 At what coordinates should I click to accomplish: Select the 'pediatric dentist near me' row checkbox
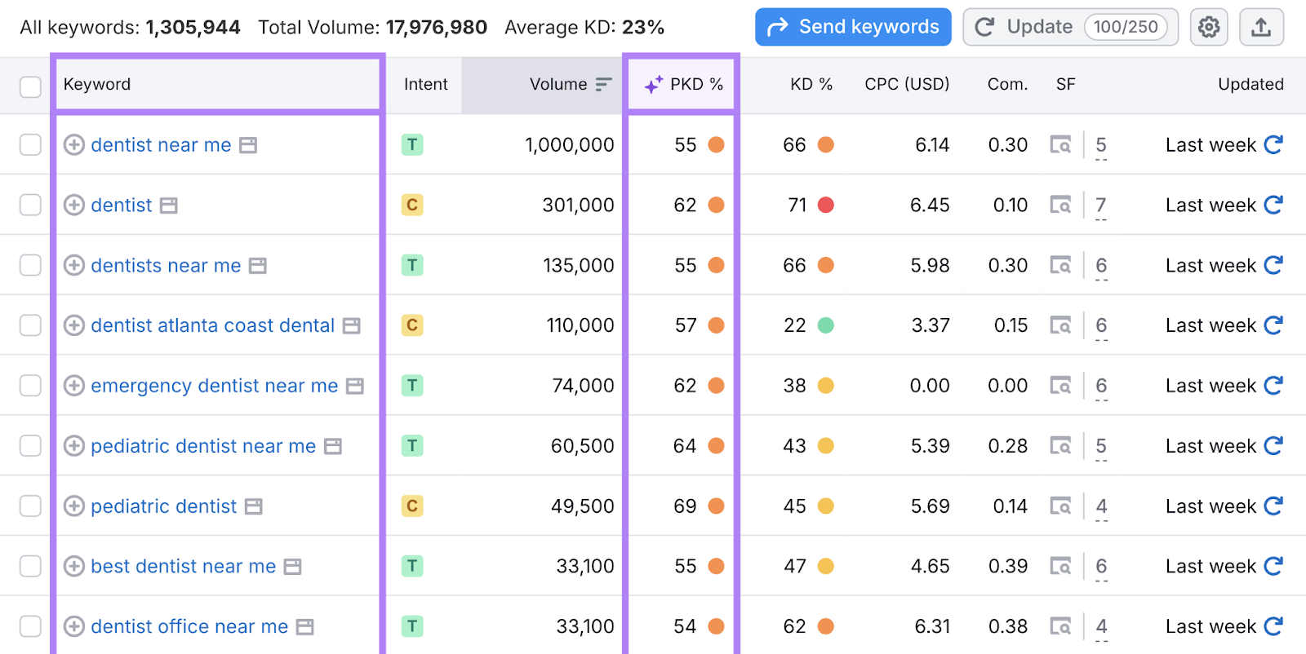click(30, 446)
